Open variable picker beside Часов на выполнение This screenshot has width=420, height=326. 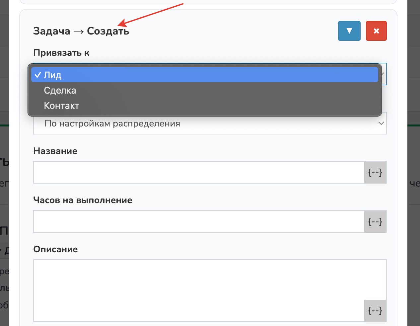[375, 221]
